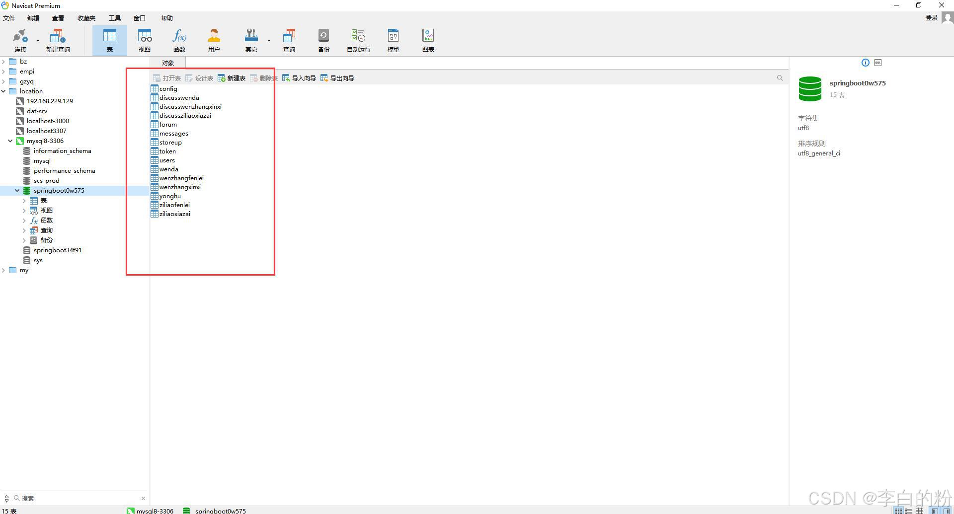954x514 pixels.
Task: Switch to list view in status bar
Action: point(898,511)
